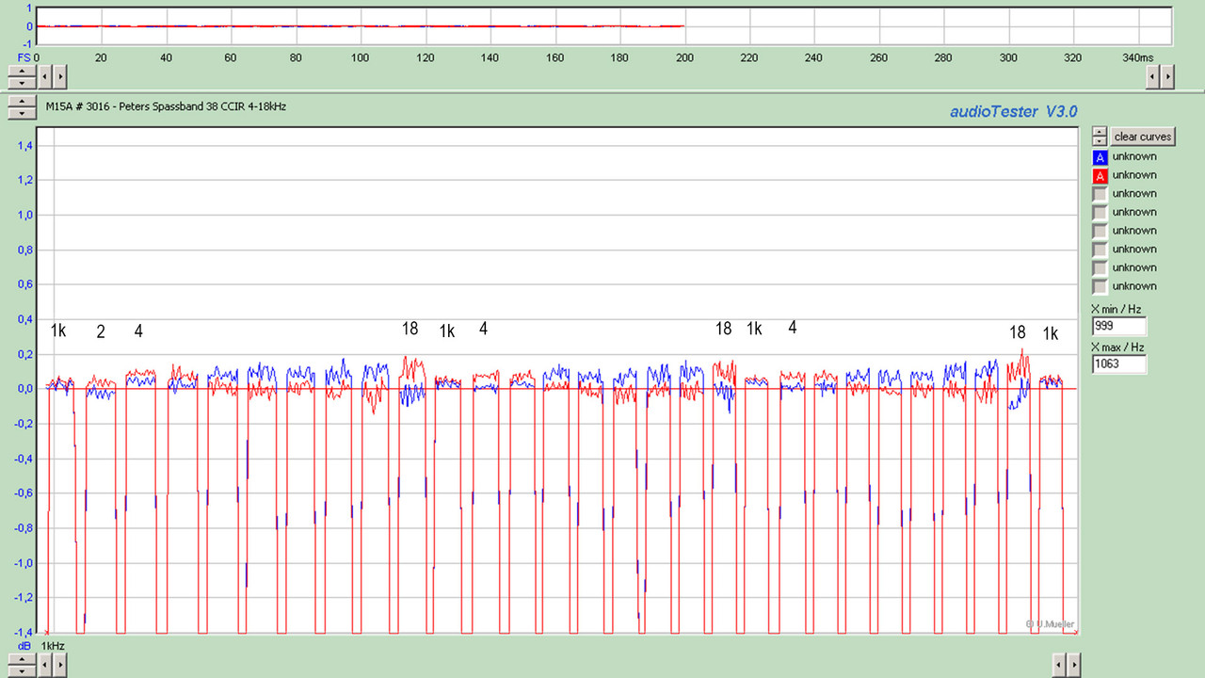The width and height of the screenshot is (1205, 678).
Task: Click the right arrow at bottom-right of graph
Action: pos(1074,664)
